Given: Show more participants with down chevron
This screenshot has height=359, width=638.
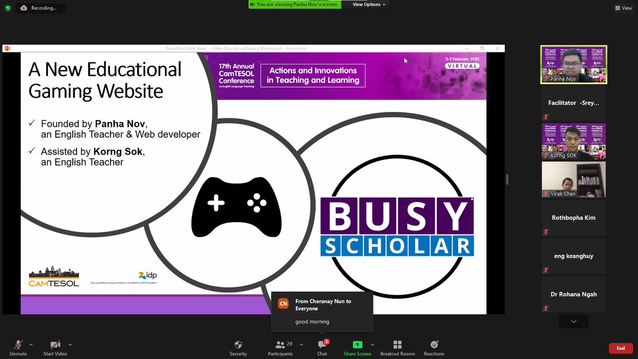Looking at the screenshot, I should point(574,322).
